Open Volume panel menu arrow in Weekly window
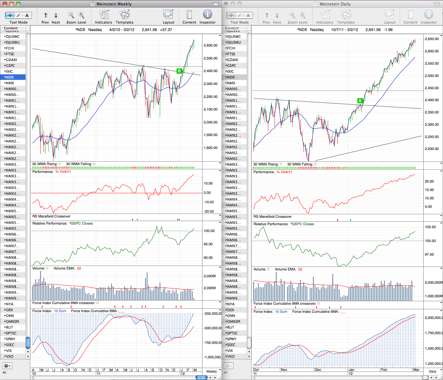 click(x=220, y=268)
